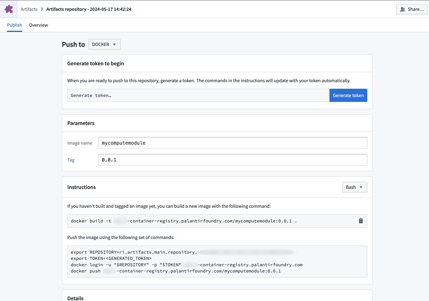
Task: Click the Tag input field
Action: pos(233,160)
